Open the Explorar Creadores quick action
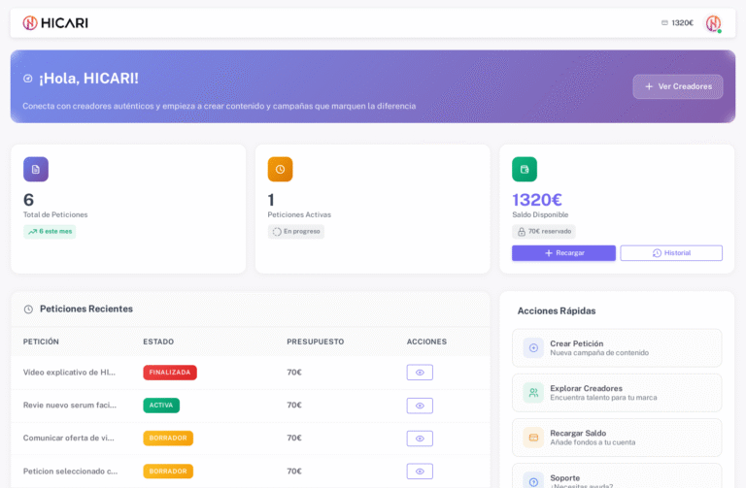This screenshot has width=746, height=488. [x=617, y=393]
